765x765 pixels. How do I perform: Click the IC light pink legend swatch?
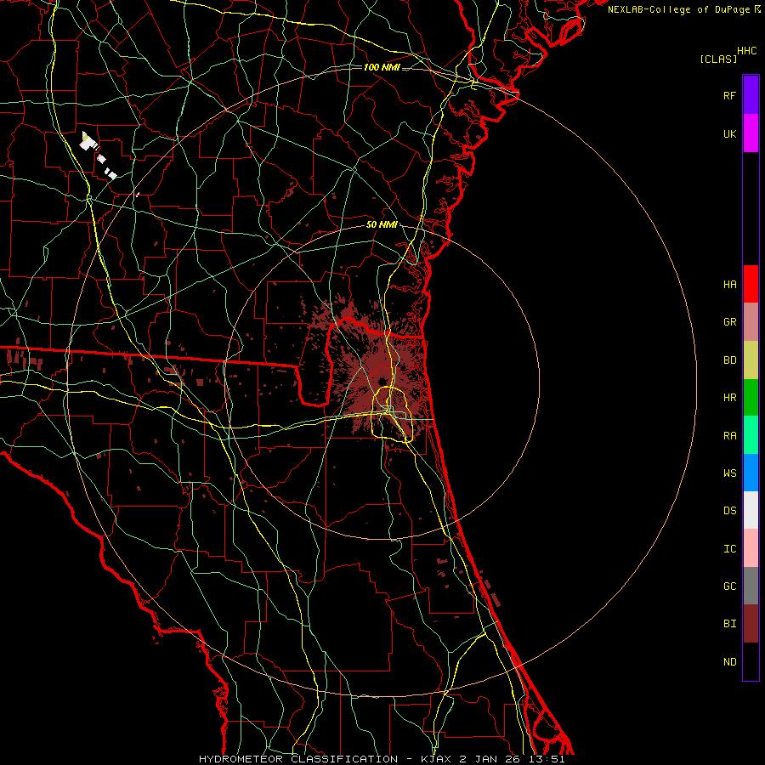[751, 548]
